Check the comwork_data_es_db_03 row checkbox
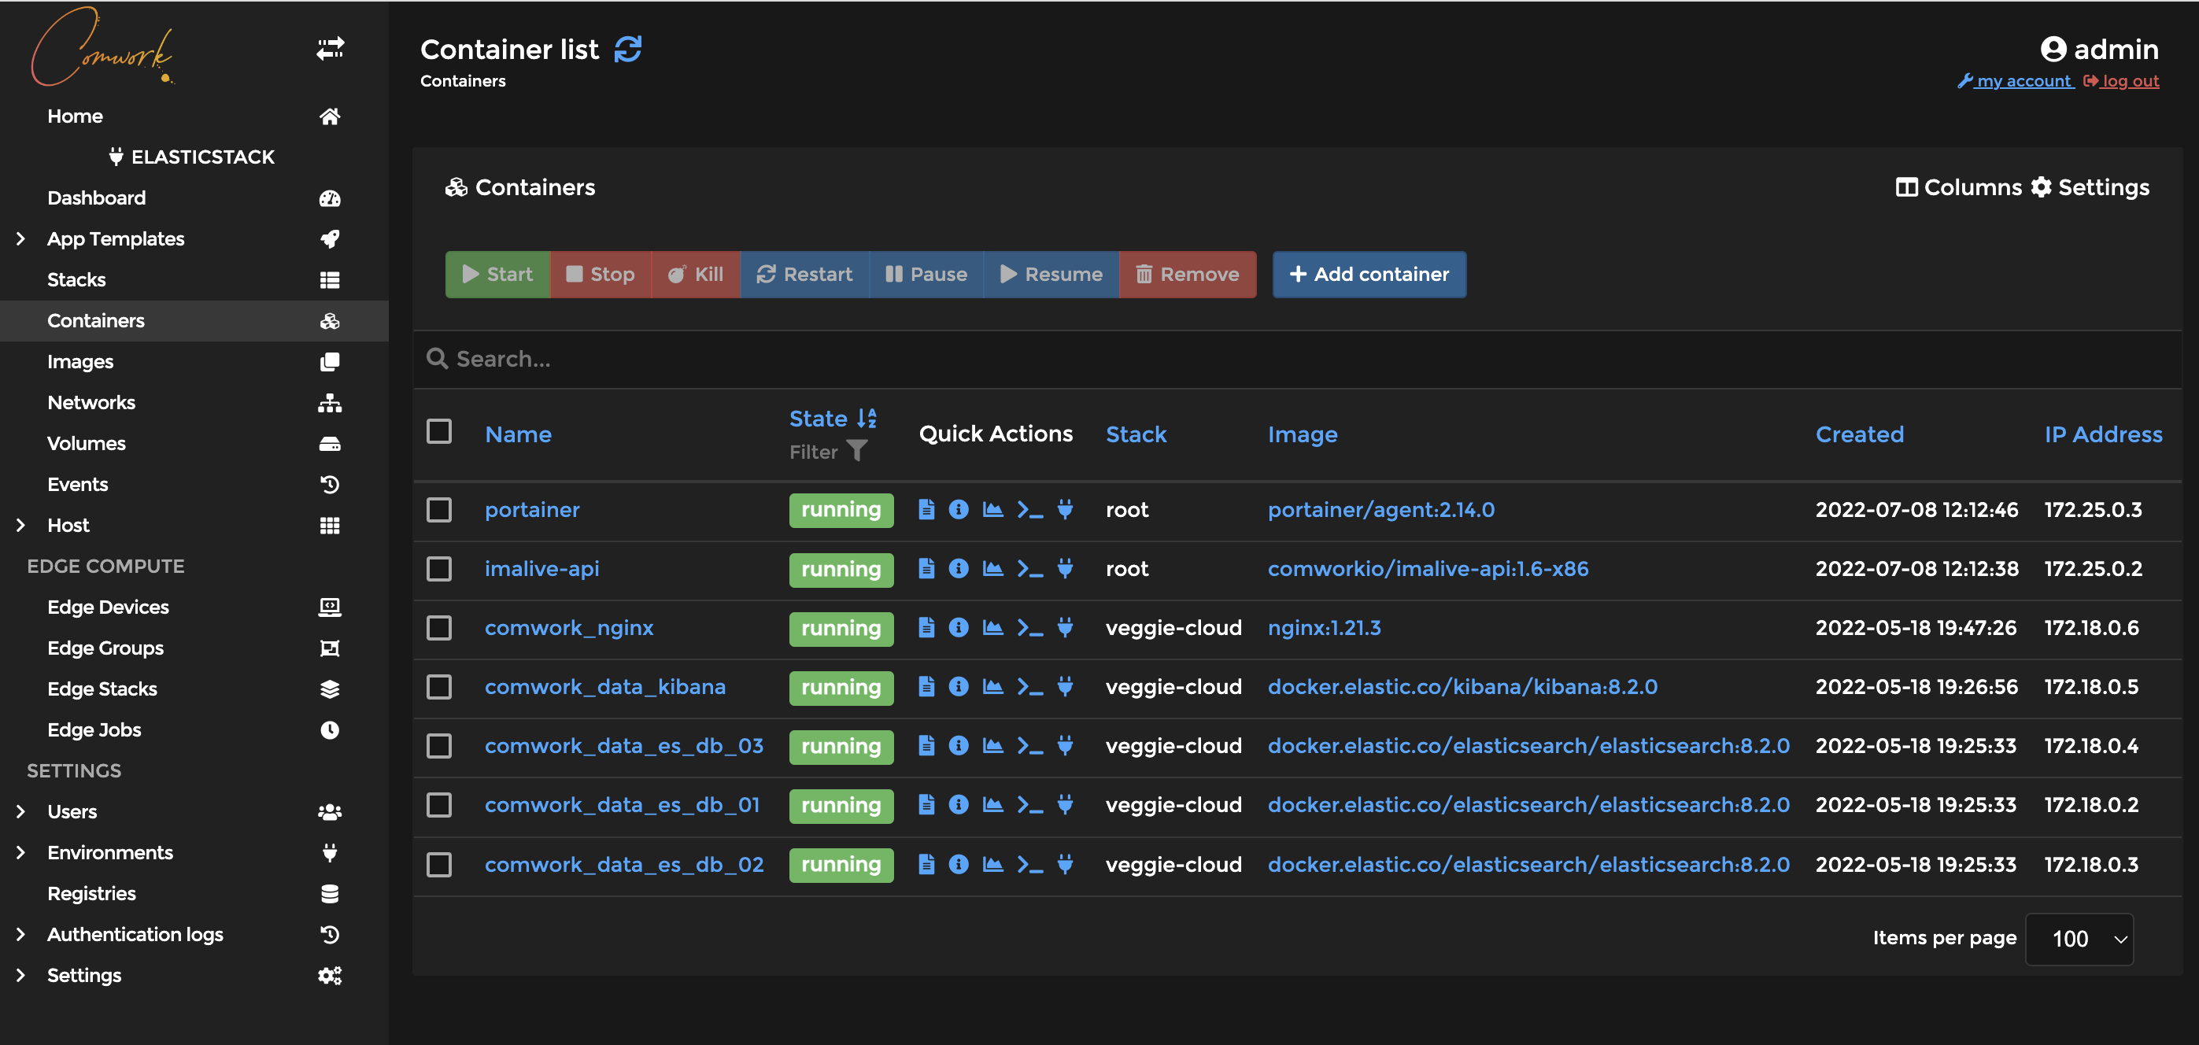Viewport: 2199px width, 1045px height. 438,745
